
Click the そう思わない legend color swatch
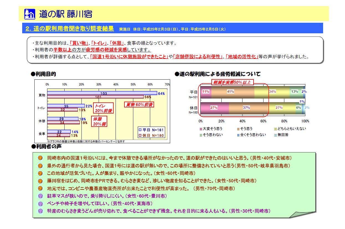201,135
